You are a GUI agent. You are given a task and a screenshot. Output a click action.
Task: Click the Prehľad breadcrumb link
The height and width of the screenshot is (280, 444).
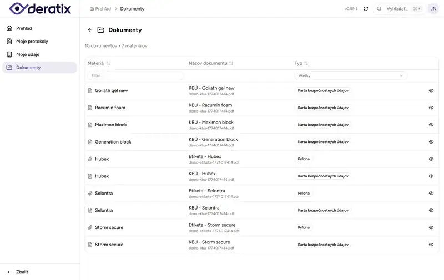(103, 9)
